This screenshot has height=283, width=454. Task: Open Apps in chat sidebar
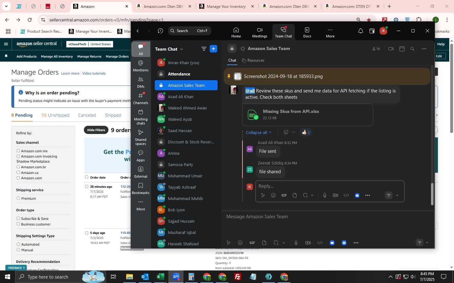coord(141,156)
